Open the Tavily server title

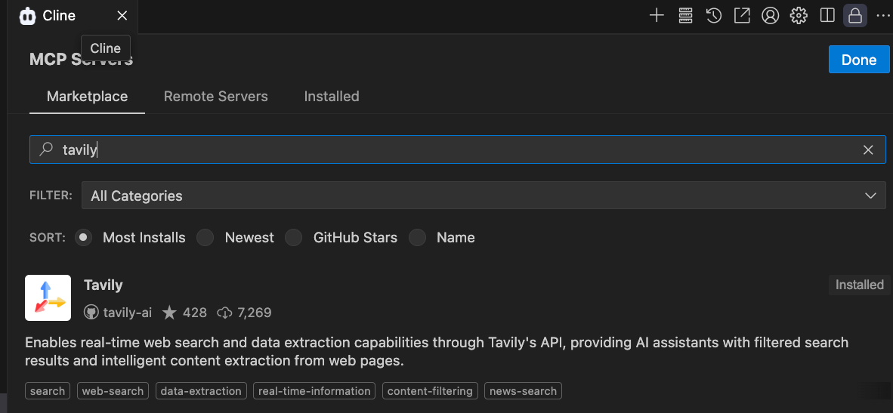coord(103,285)
